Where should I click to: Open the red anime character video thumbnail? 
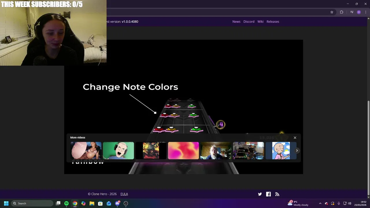pyautogui.click(x=151, y=151)
